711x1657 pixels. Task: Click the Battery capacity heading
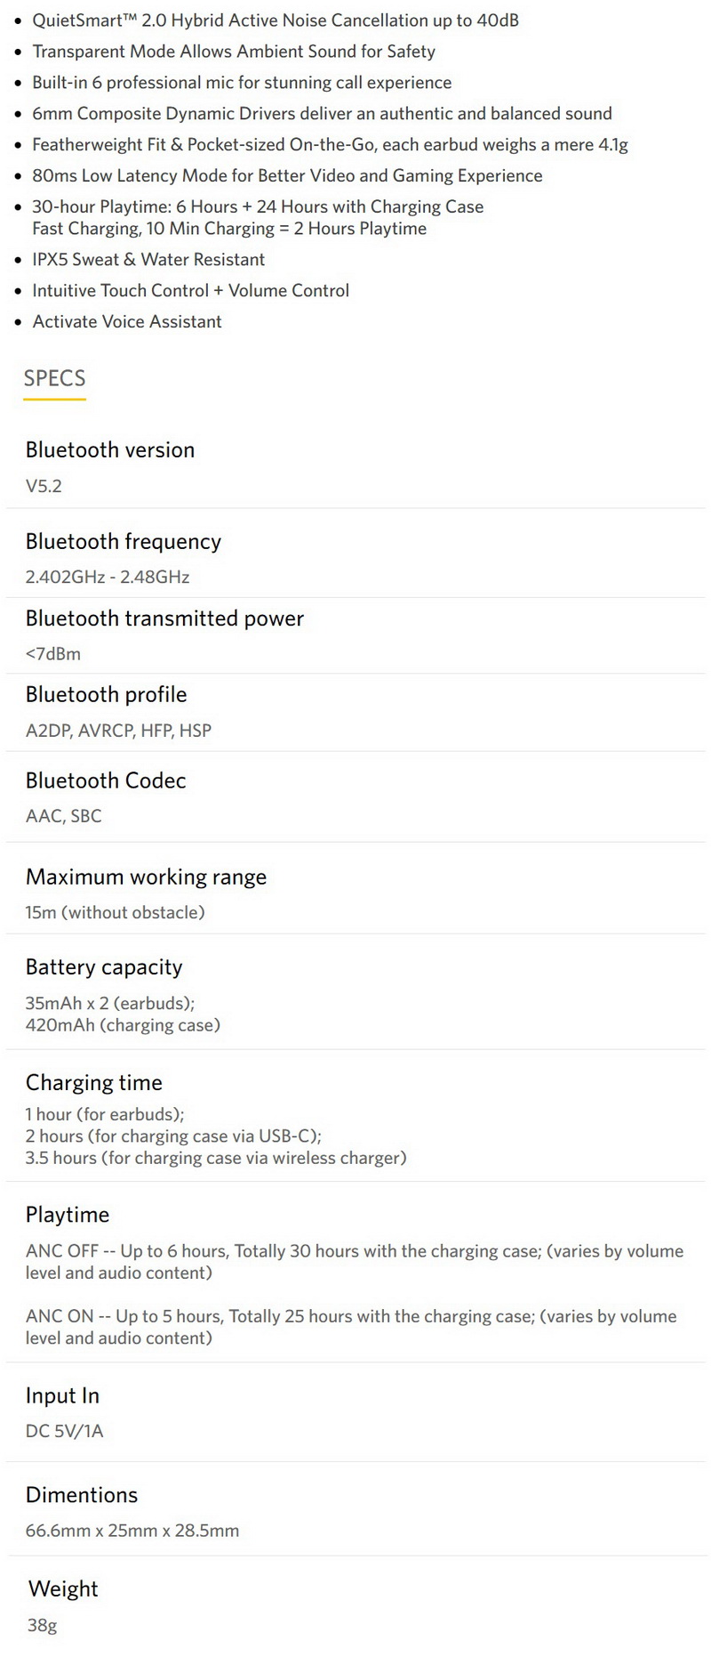[x=104, y=967]
